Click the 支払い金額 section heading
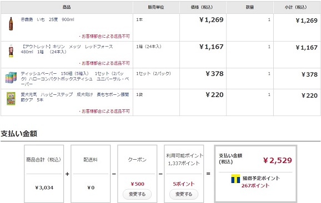321x203 pixels. [19, 134]
